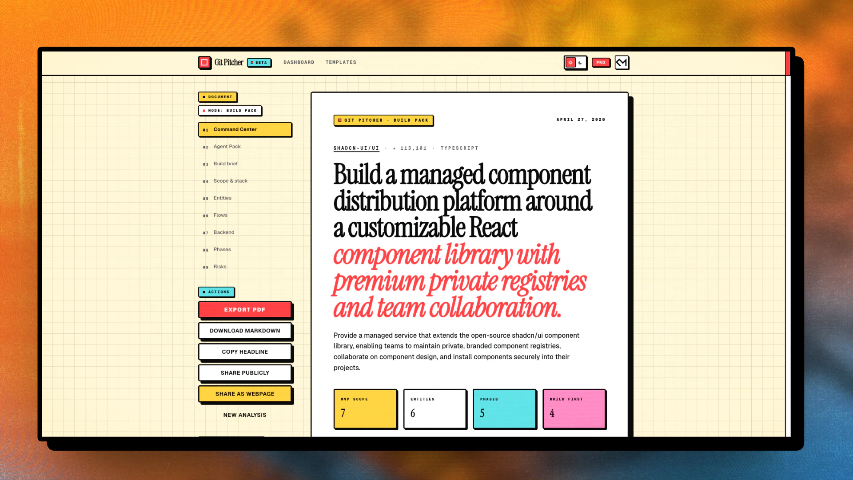The width and height of the screenshot is (853, 480).
Task: Click the star icon beside the repo stats
Action: [394, 148]
